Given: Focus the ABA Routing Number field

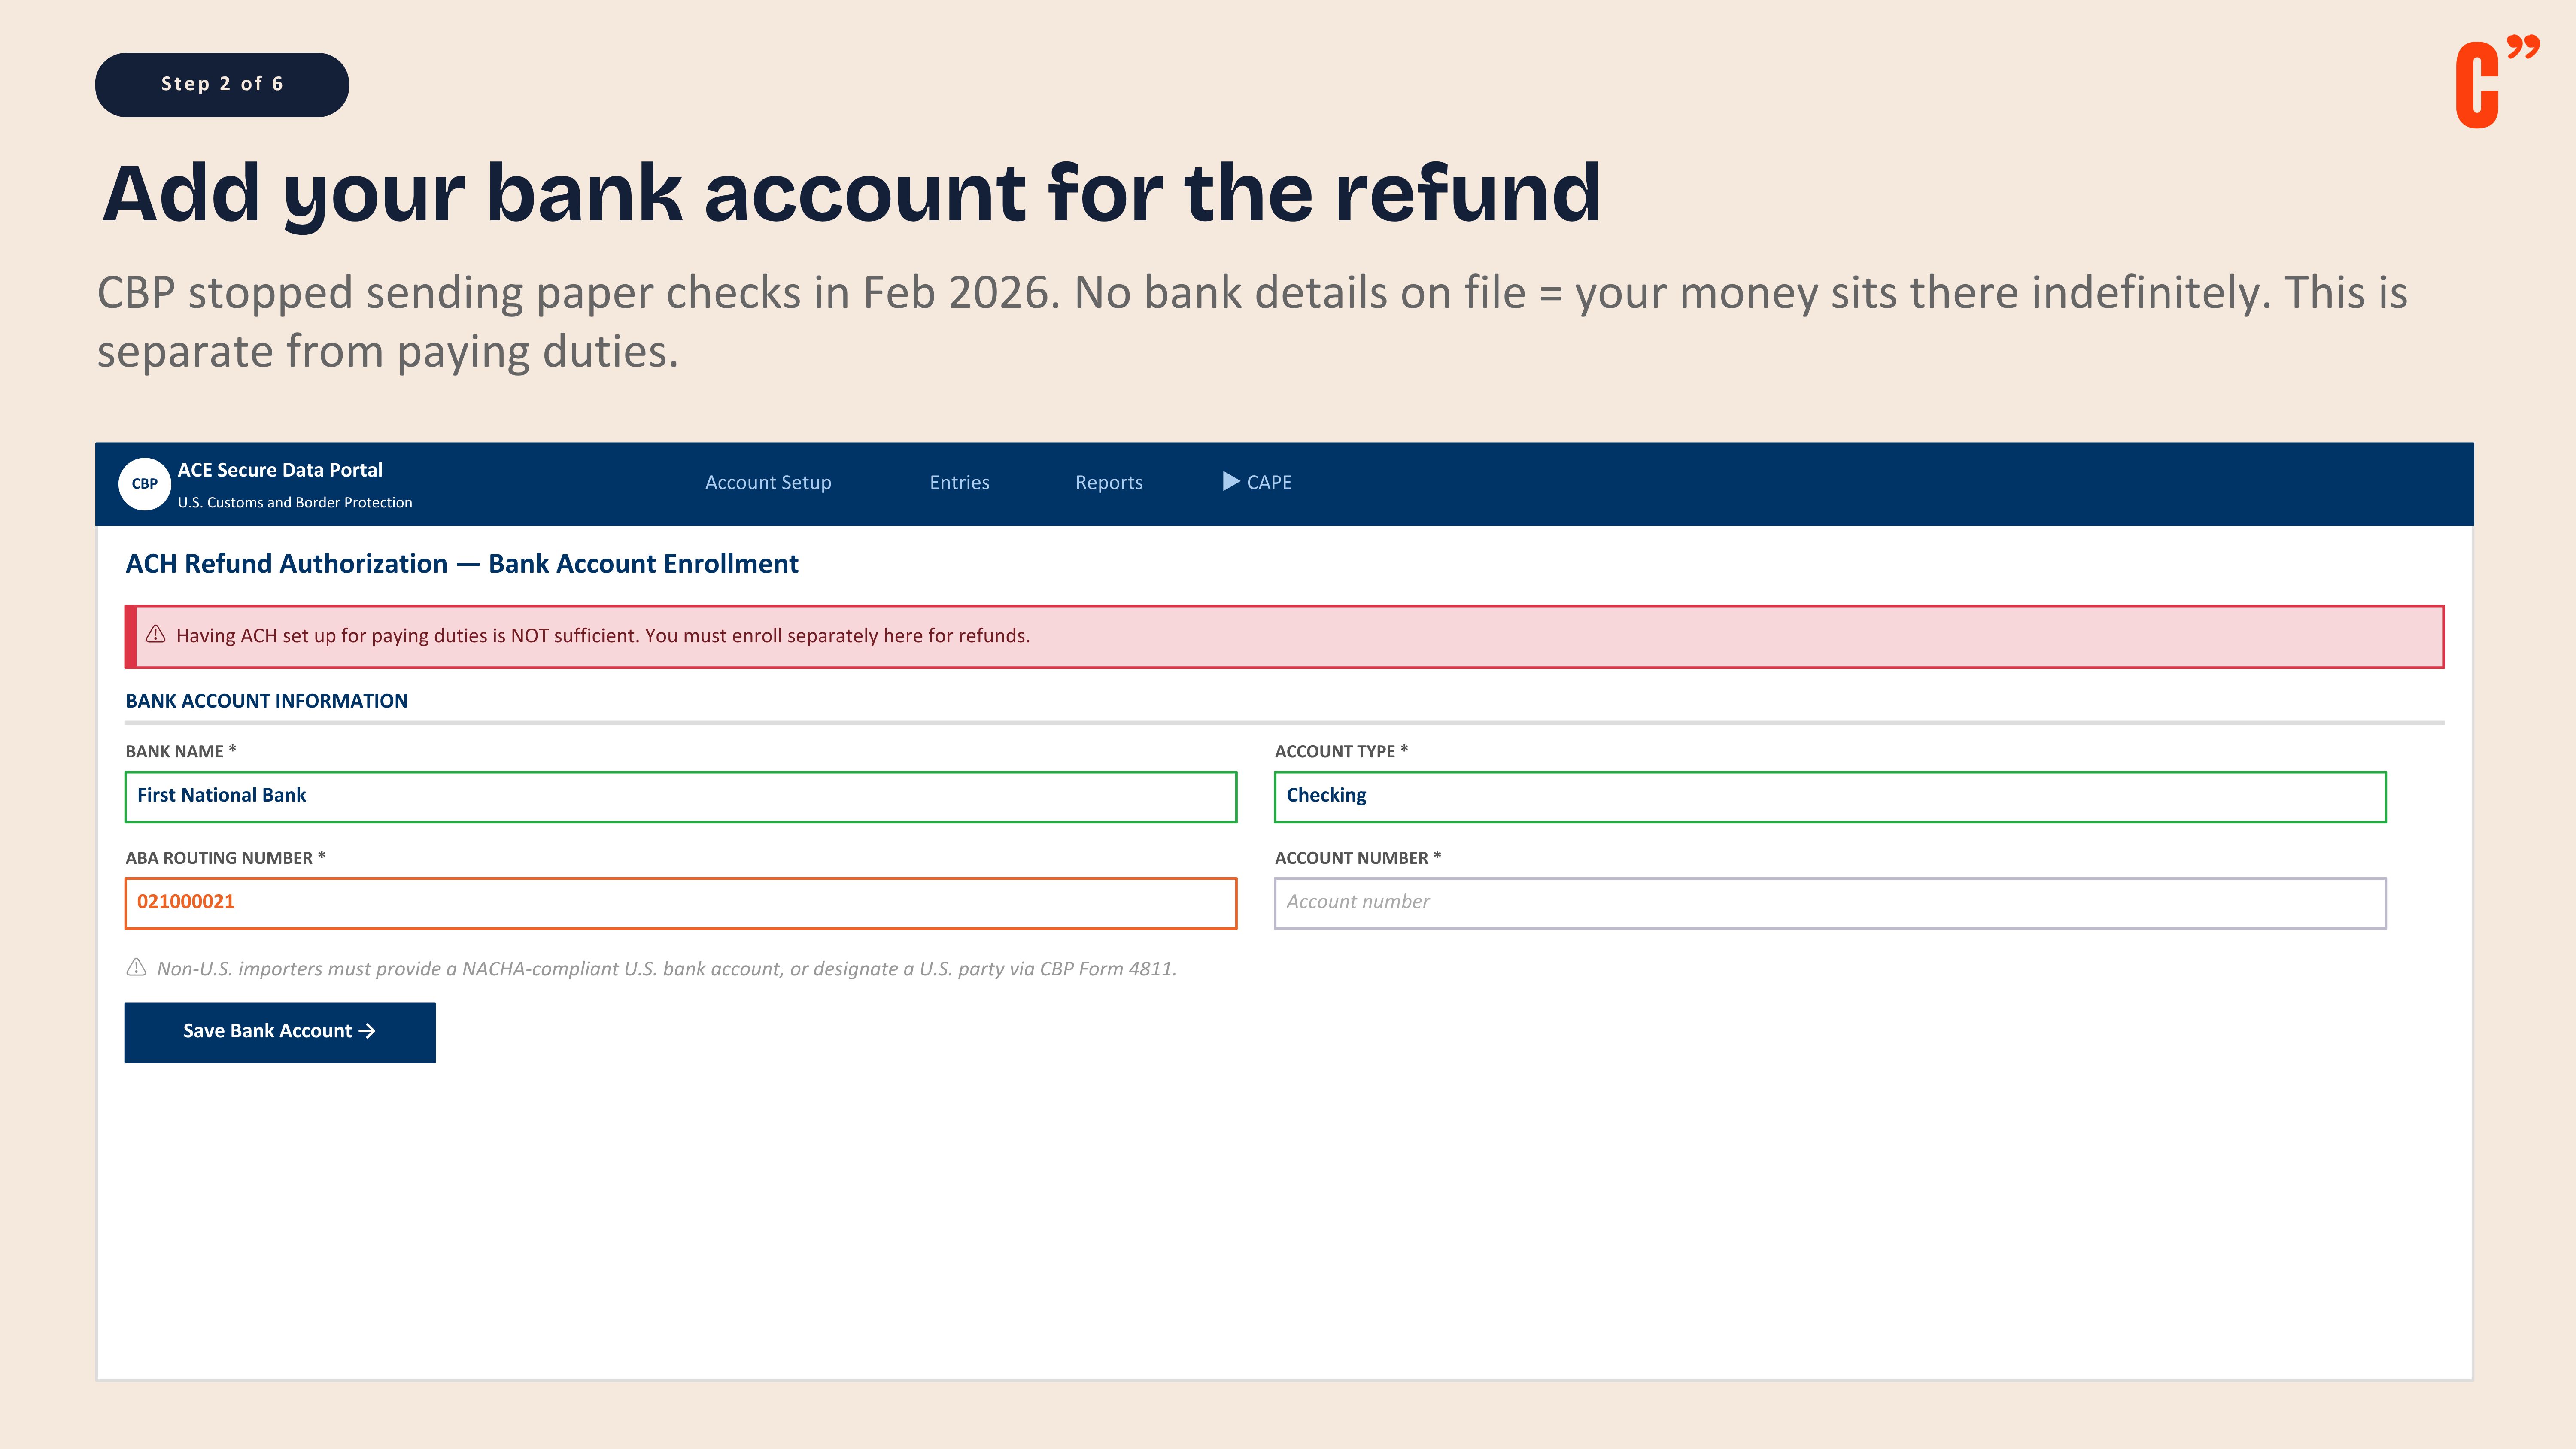Looking at the screenshot, I should pos(680,902).
